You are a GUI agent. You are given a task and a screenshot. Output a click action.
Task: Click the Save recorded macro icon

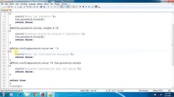coord(92,7)
